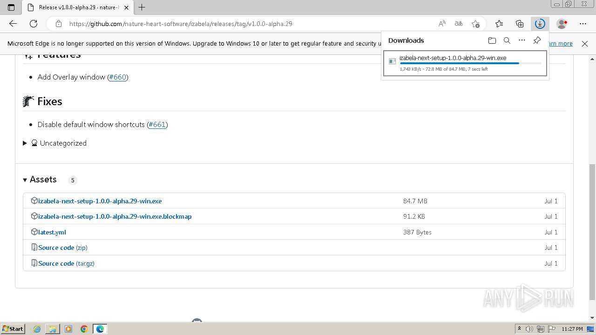Click the 387 Bytes size text
Viewport: 596px width, 335px height.
coord(417,232)
